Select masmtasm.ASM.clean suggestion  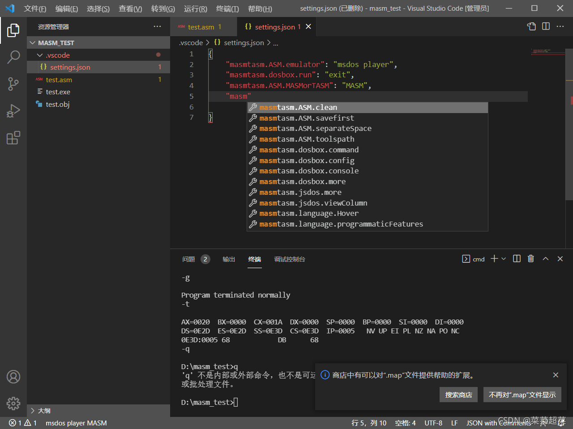tap(368, 107)
